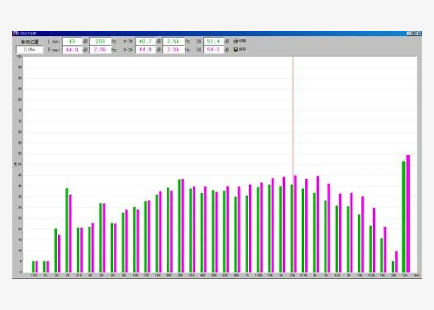The width and height of the screenshot is (434, 310).
Task: Click the green cursor dB field showing 40.7
Action: [x=145, y=41]
